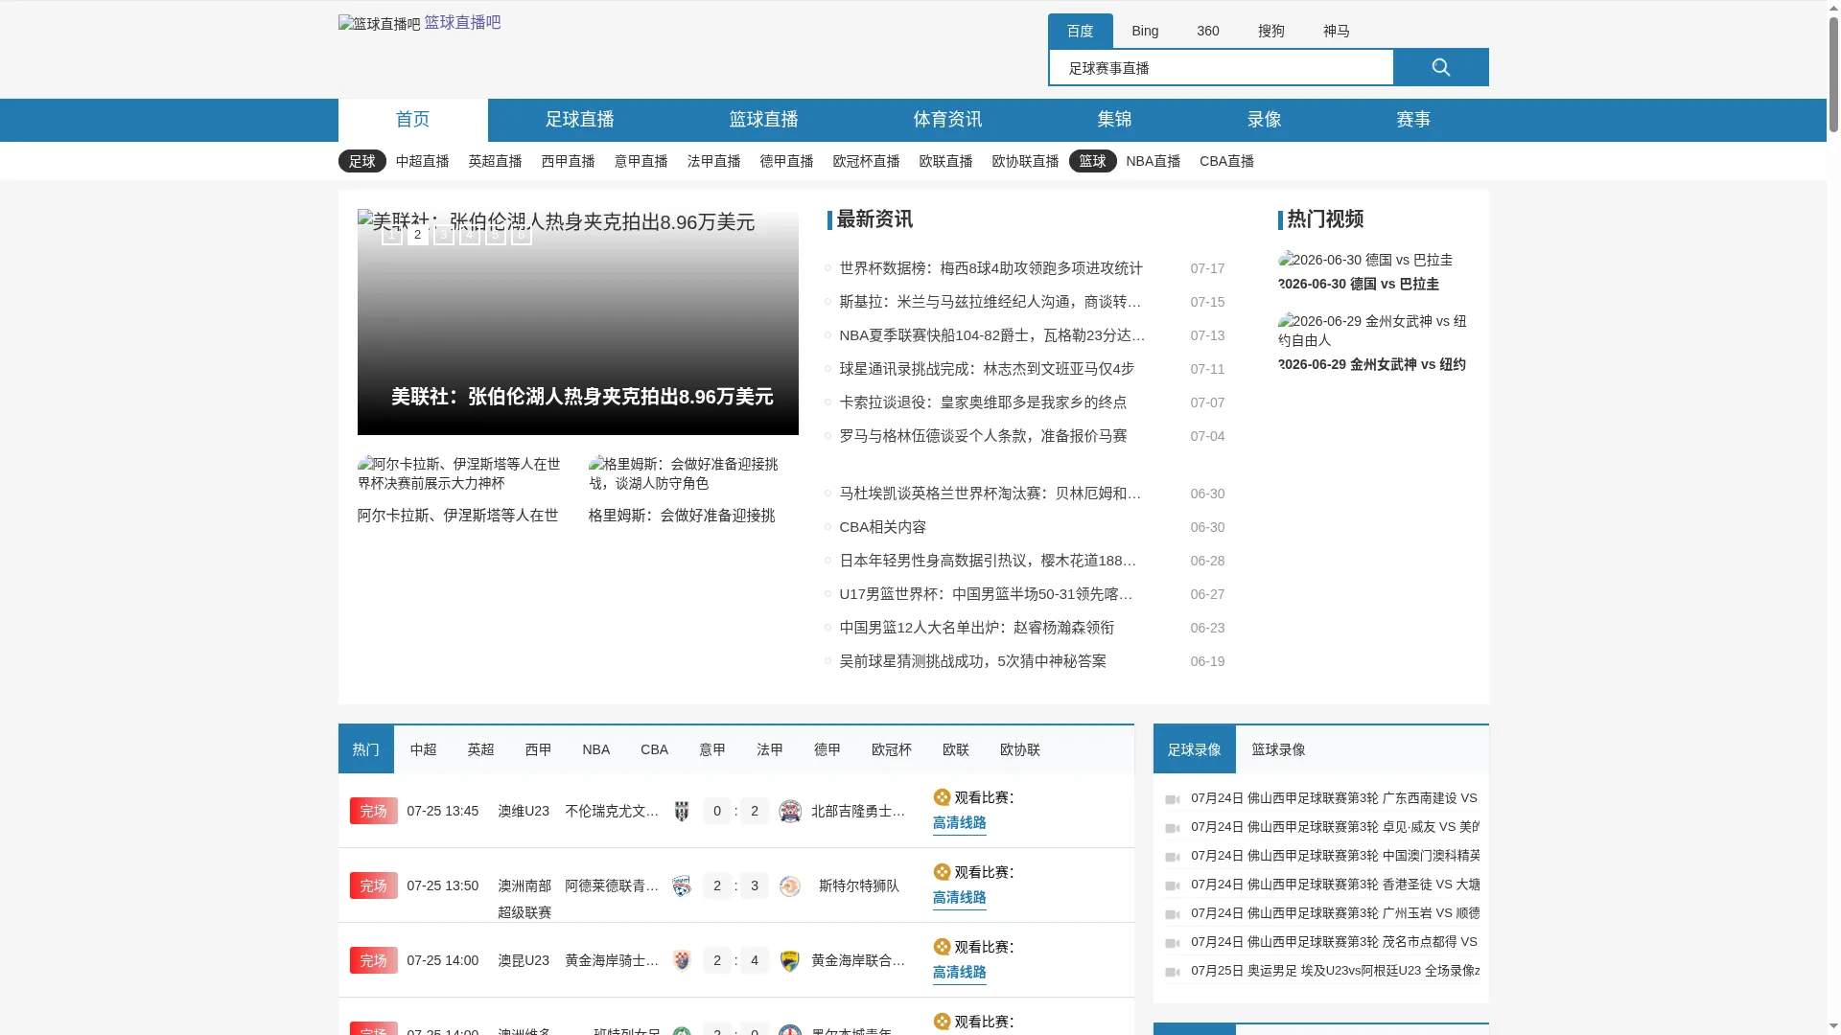Click the 篮球直播吧 site logo

380,24
